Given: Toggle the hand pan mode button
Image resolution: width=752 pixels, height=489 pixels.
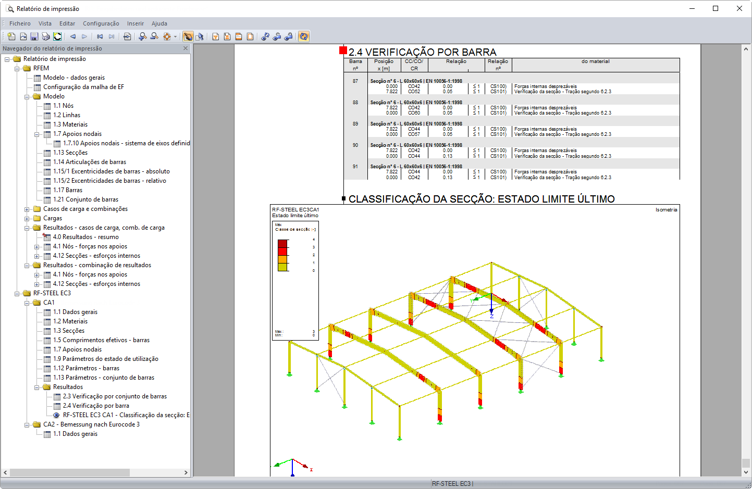Looking at the screenshot, I should pyautogui.click(x=188, y=36).
